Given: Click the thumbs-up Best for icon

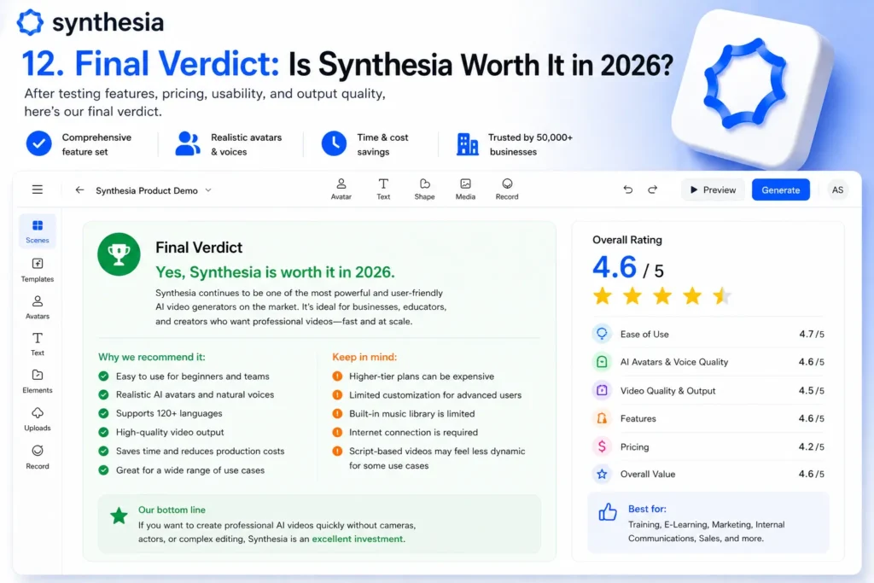Looking at the screenshot, I should pos(608,511).
